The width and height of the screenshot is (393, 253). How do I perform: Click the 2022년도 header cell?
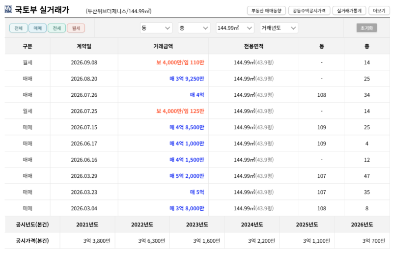click(x=142, y=225)
